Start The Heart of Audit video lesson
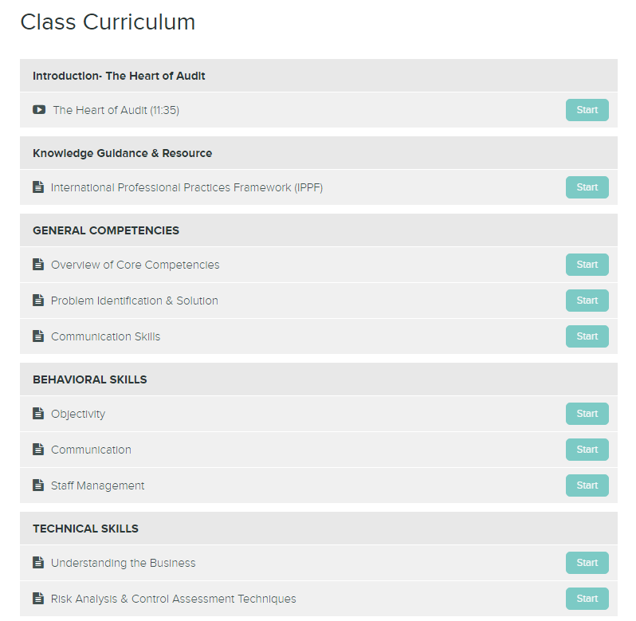Viewport: 636px width, 621px height. tap(587, 110)
